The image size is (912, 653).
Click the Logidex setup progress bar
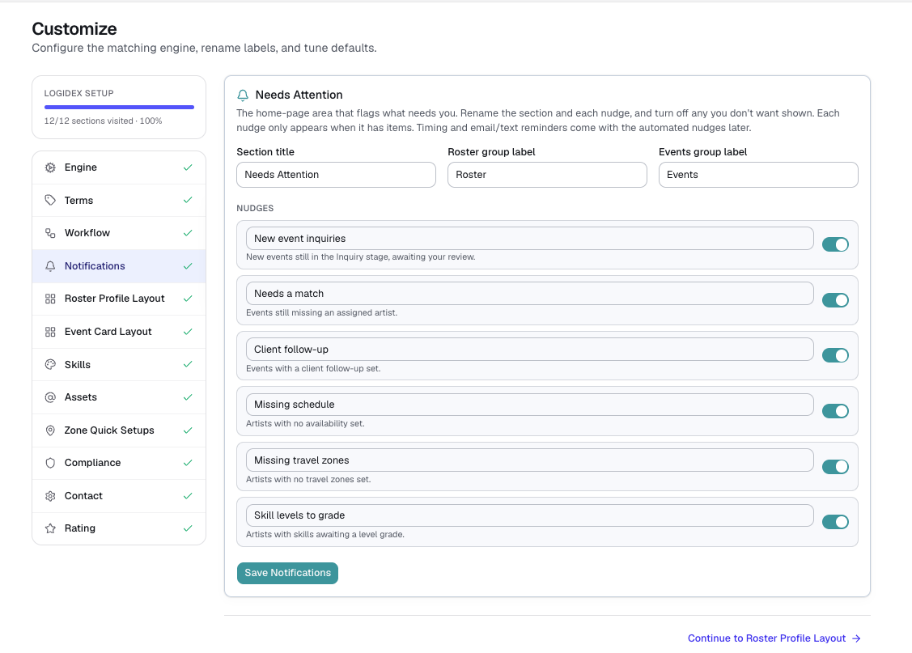click(119, 107)
